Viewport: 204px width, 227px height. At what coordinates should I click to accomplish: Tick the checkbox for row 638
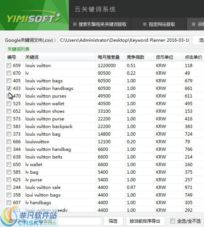[x=9, y=157]
